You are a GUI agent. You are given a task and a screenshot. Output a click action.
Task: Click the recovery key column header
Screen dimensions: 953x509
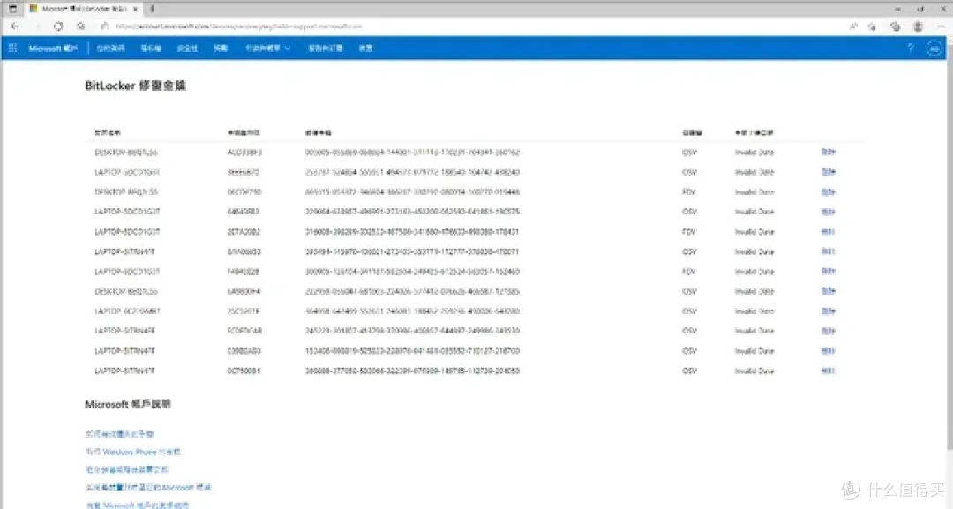318,132
